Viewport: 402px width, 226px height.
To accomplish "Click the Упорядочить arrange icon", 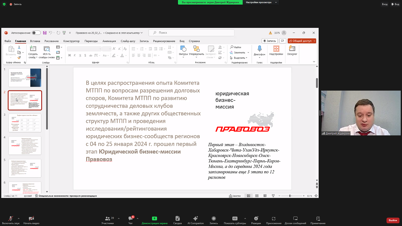I will coord(196,49).
